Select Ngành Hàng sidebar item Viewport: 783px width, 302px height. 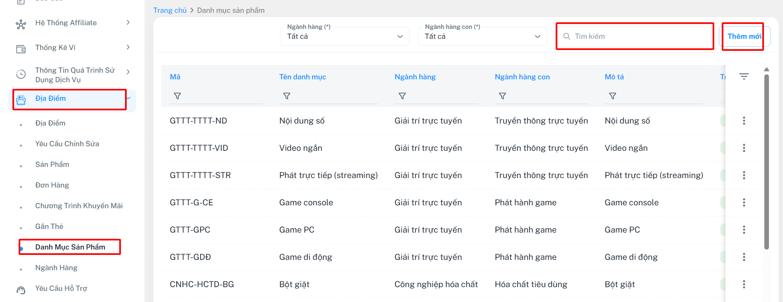pos(56,268)
